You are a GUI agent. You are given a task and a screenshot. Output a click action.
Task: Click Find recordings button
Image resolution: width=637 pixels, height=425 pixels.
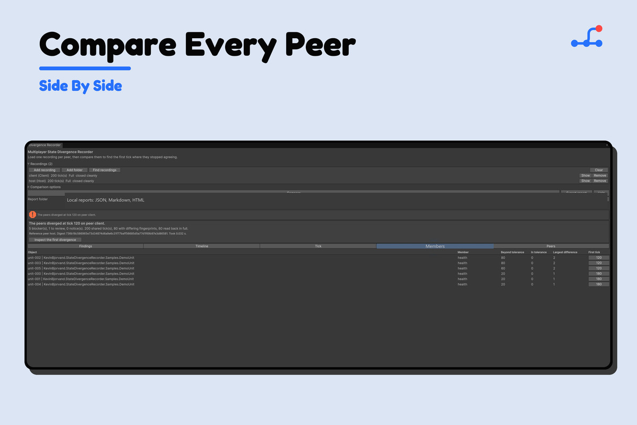pos(104,170)
